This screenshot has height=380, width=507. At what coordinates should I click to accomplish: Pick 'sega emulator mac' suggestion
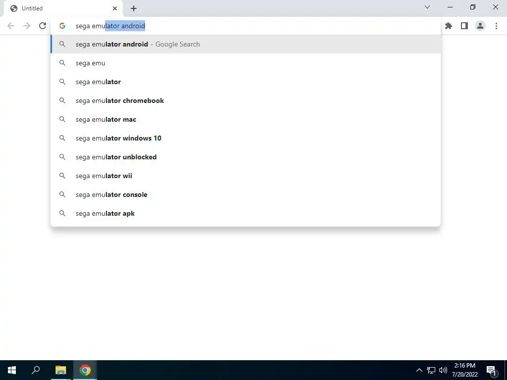[246, 119]
